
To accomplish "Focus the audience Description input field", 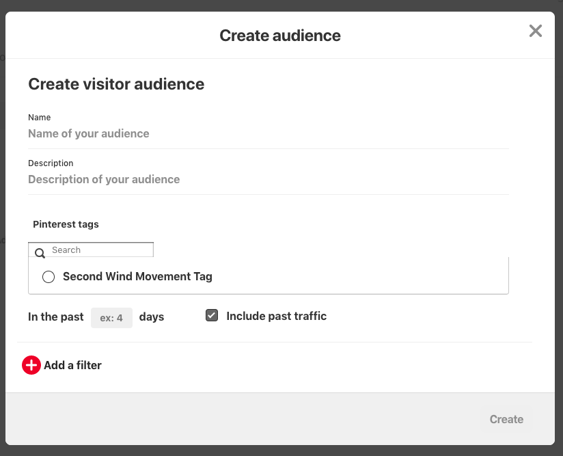I will click(268, 180).
